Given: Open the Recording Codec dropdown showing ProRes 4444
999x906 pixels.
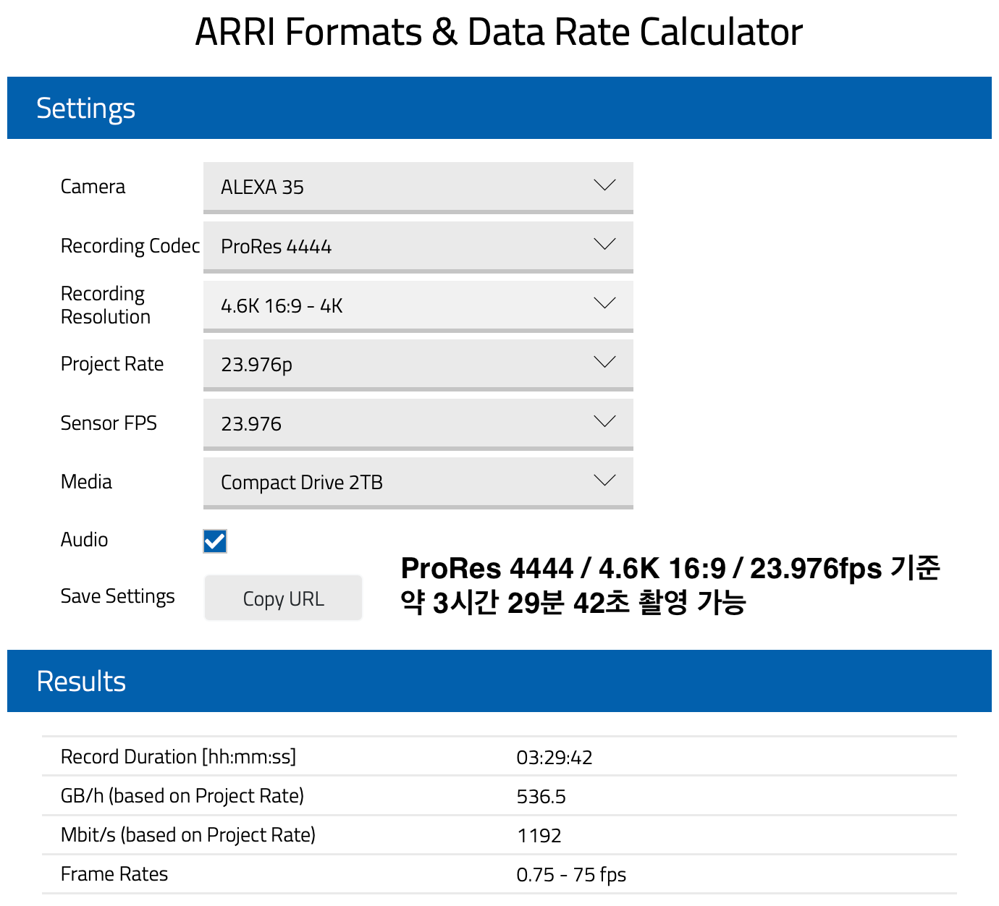Looking at the screenshot, I should pyautogui.click(x=418, y=246).
